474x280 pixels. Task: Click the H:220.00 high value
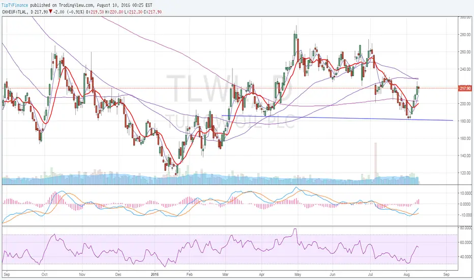(x=114, y=12)
